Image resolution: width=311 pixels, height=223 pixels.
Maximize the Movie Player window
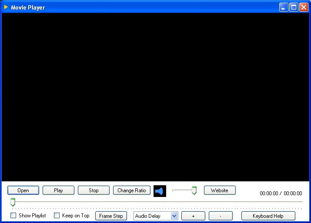294,7
